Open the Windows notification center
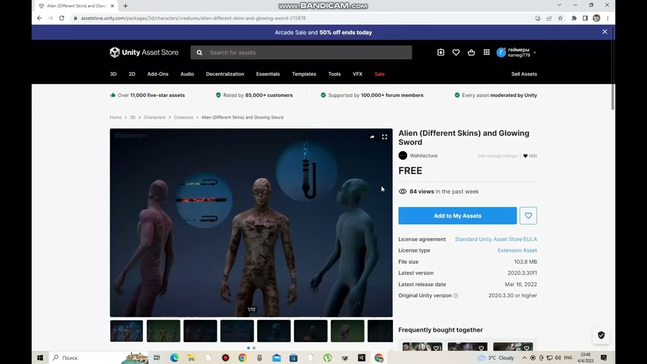The width and height of the screenshot is (647, 364). point(604,358)
